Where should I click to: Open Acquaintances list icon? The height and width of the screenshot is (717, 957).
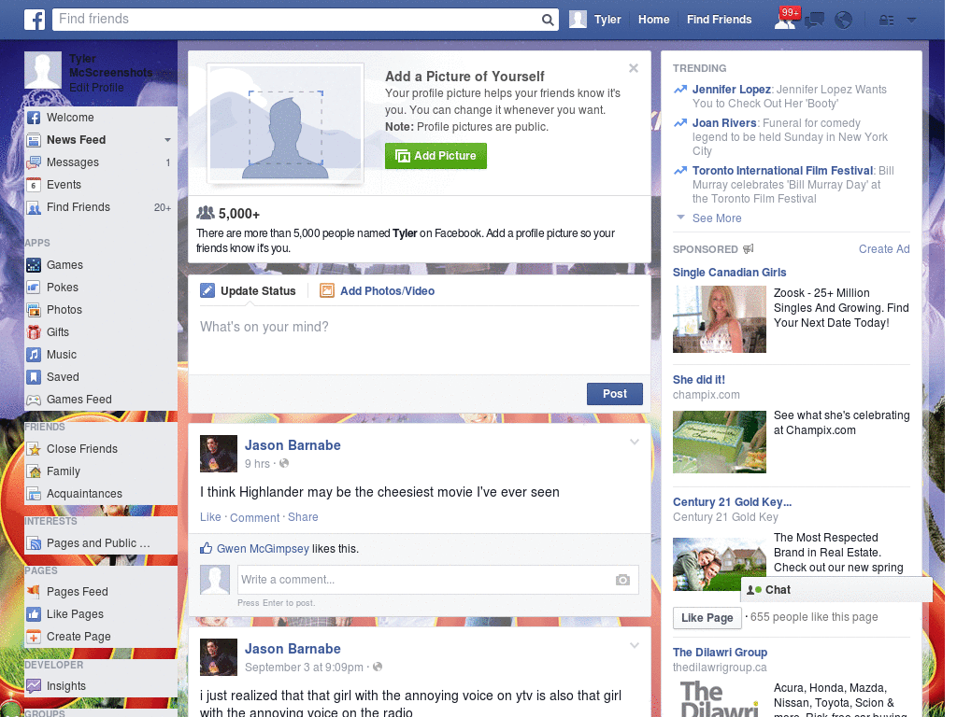(34, 494)
